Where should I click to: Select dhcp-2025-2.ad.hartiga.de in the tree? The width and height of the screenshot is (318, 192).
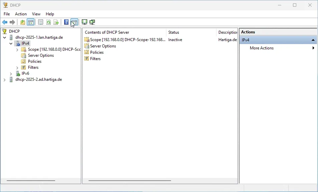(38, 79)
